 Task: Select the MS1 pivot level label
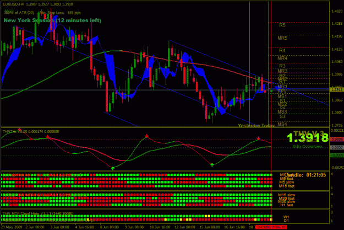click(x=282, y=97)
